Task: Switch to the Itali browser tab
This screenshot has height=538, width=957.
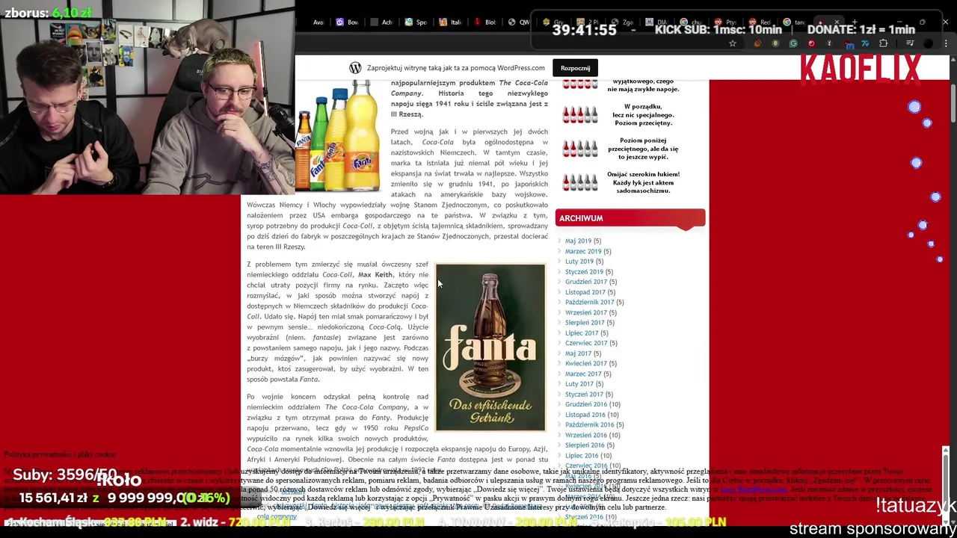Action: click(451, 22)
